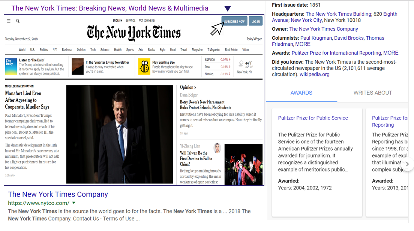Open Will Taiwan Be the First Domino article
The image size is (414, 231).
click(x=196, y=158)
